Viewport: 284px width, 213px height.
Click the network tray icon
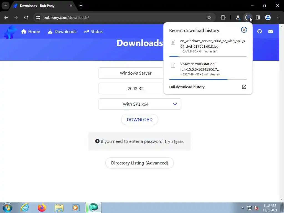(249, 208)
